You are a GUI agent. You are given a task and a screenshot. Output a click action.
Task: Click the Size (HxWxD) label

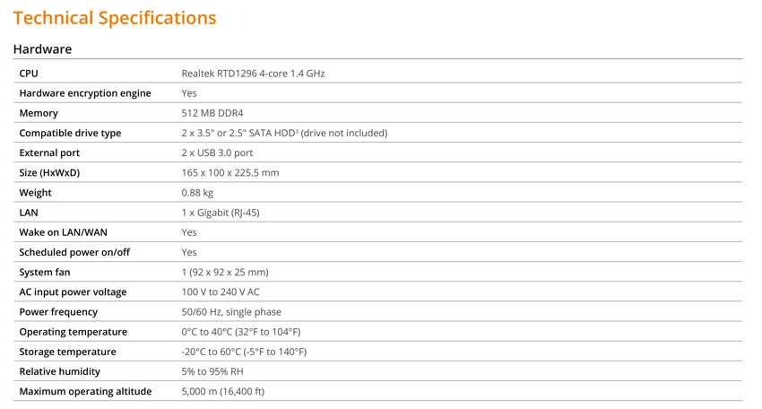point(49,172)
